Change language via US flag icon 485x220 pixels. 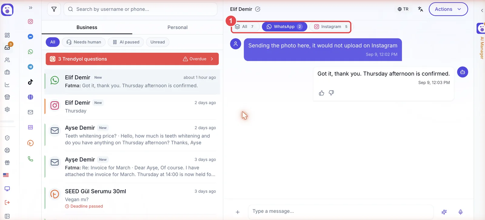(6, 175)
